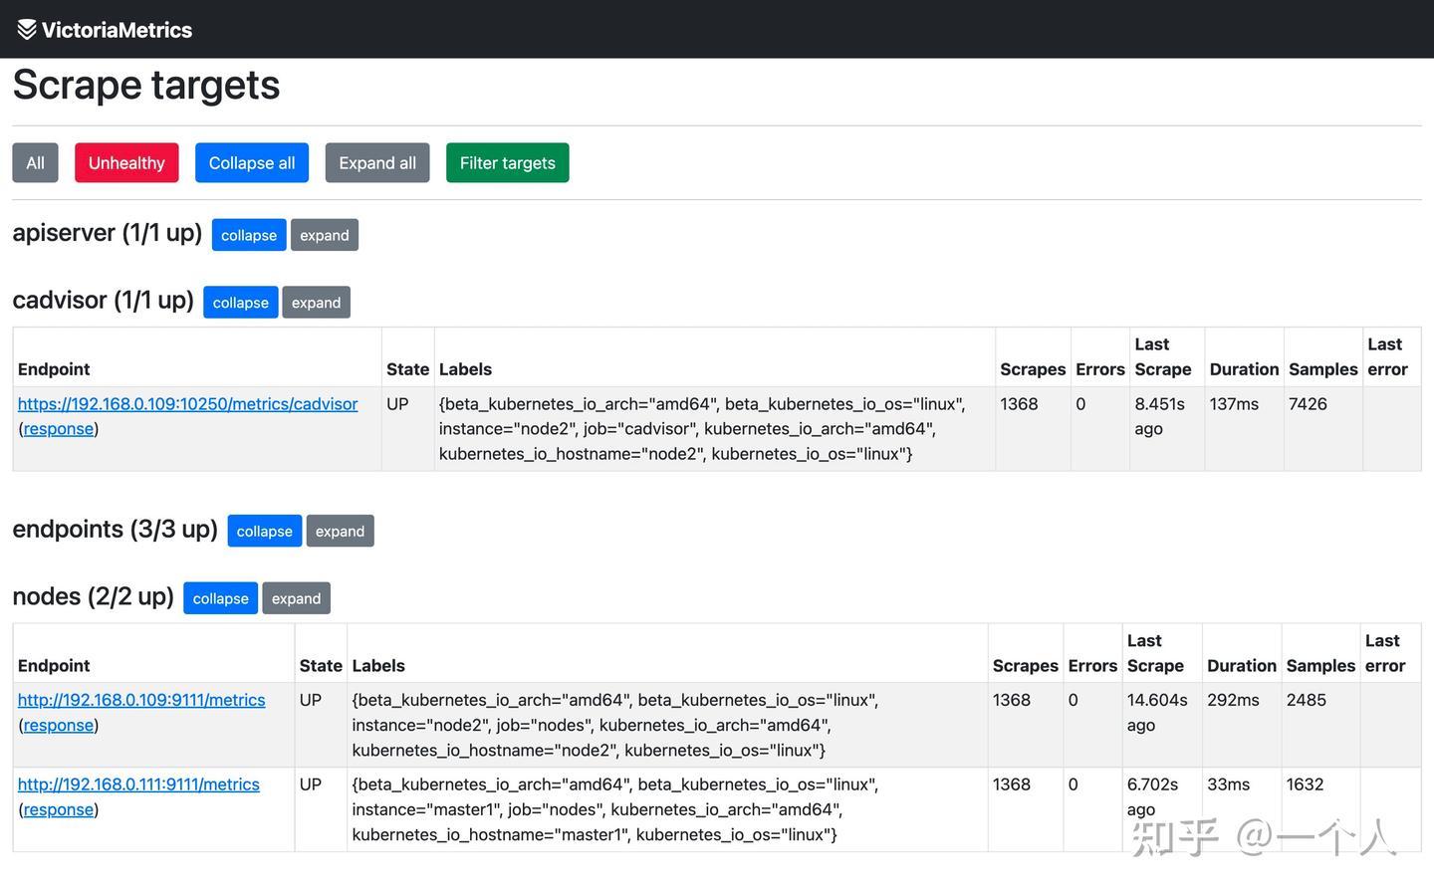This screenshot has height=894, width=1434.
Task: Open response link for node2 nodes target
Action: click(59, 726)
